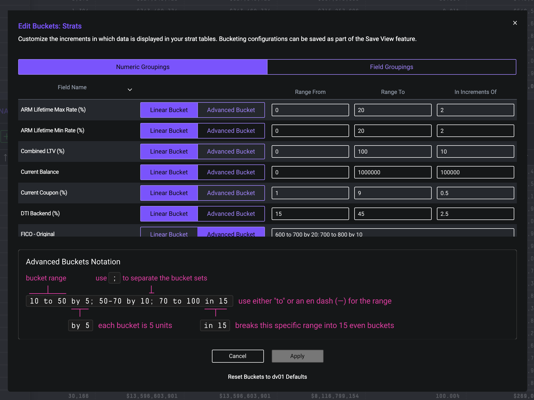Click Range To field for DTI Backend
534x400 pixels.
point(393,214)
